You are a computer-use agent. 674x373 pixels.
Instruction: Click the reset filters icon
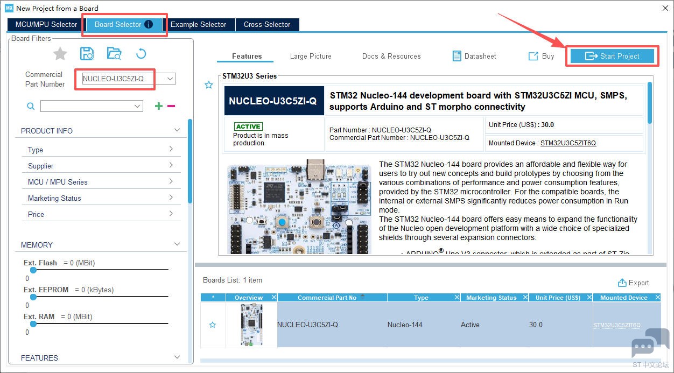[x=141, y=53]
